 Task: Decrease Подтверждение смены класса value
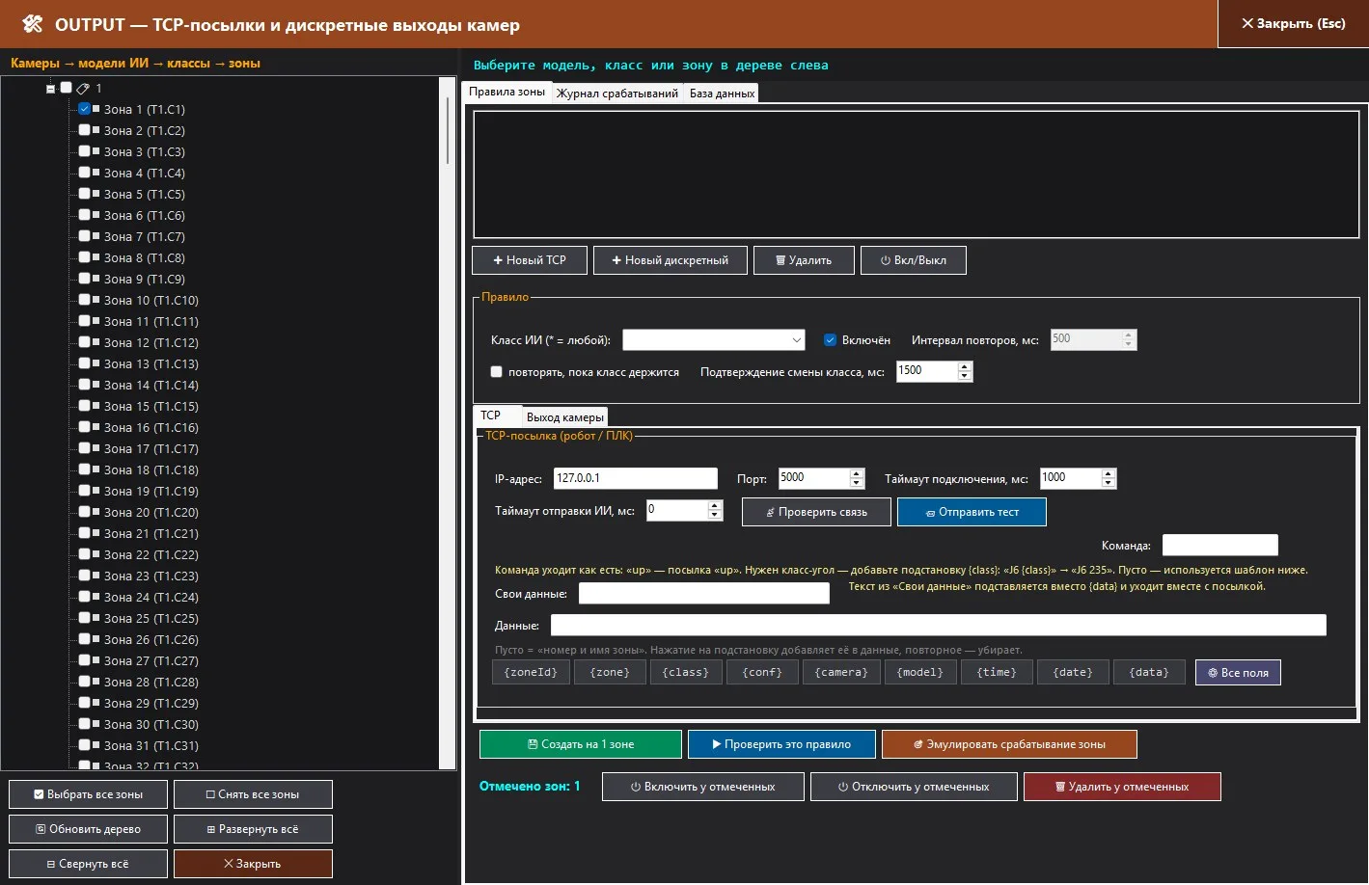[965, 376]
